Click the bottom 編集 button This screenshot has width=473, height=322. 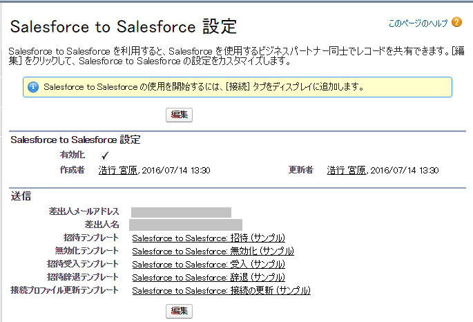pos(179,311)
